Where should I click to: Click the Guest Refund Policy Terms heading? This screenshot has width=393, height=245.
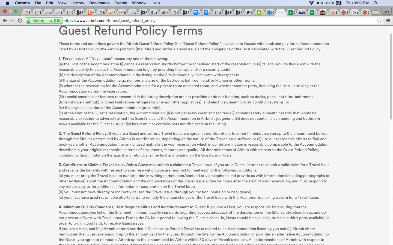coord(131,30)
